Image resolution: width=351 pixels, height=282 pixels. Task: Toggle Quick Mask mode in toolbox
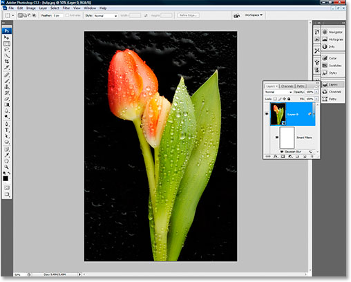(x=7, y=187)
